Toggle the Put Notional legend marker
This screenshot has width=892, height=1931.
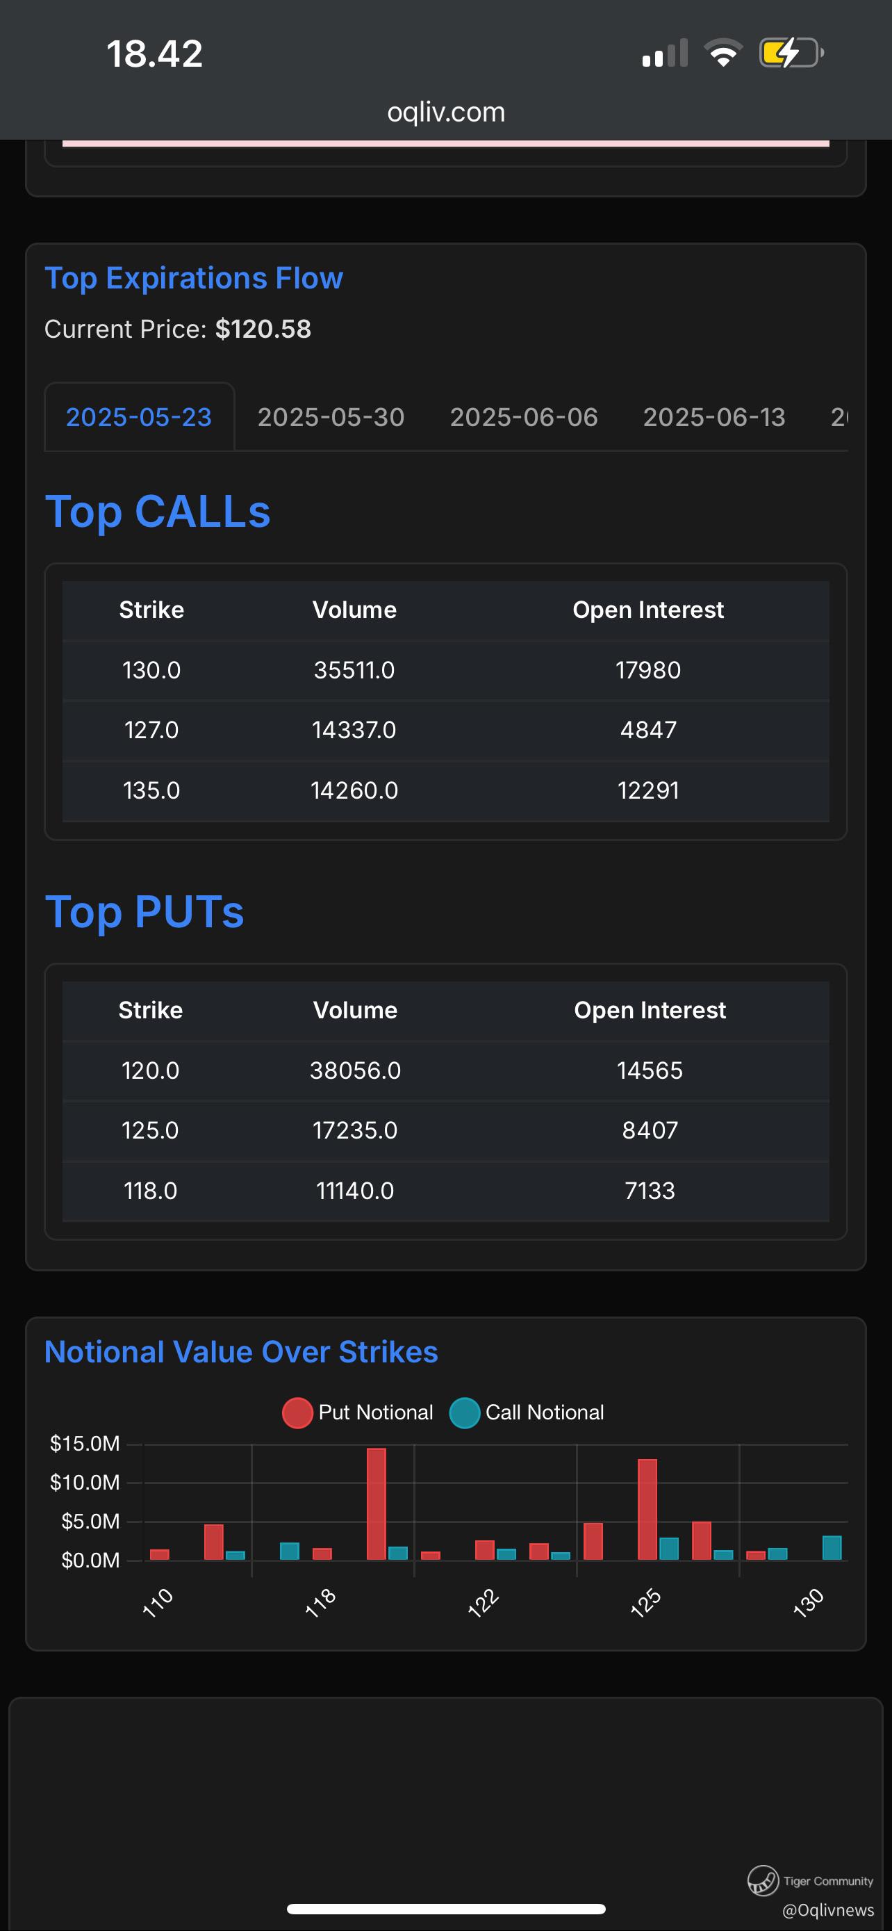[297, 1413]
